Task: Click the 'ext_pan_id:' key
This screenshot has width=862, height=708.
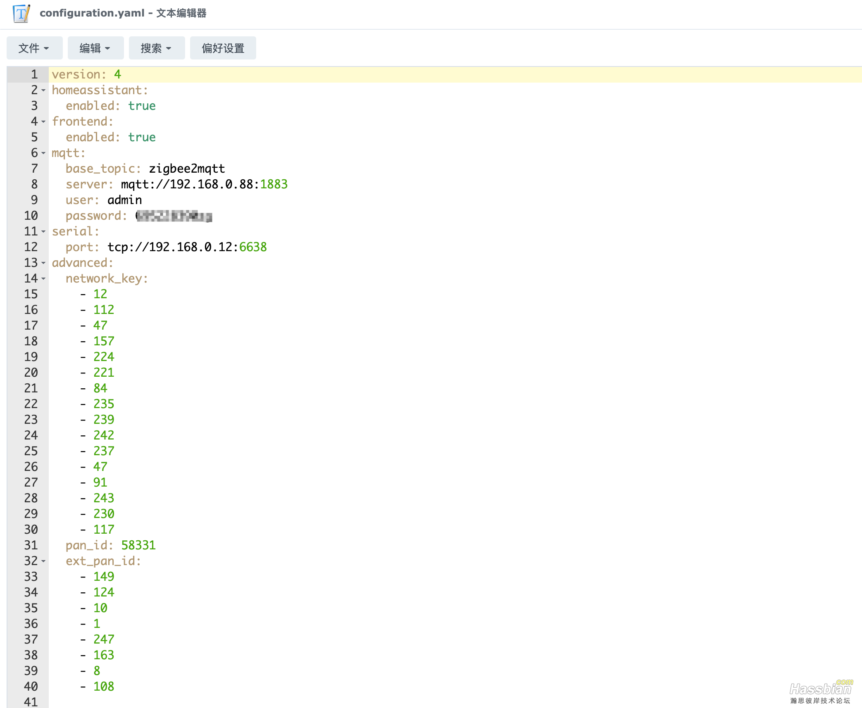Action: [x=103, y=561]
